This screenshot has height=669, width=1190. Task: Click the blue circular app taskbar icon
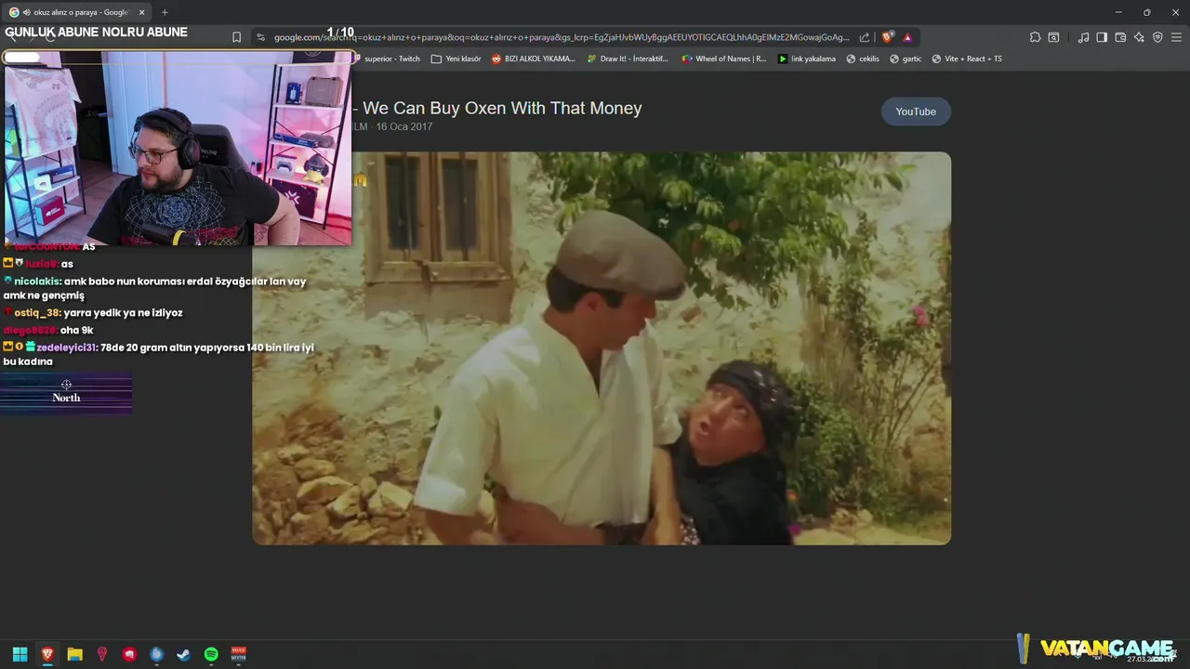point(156,654)
